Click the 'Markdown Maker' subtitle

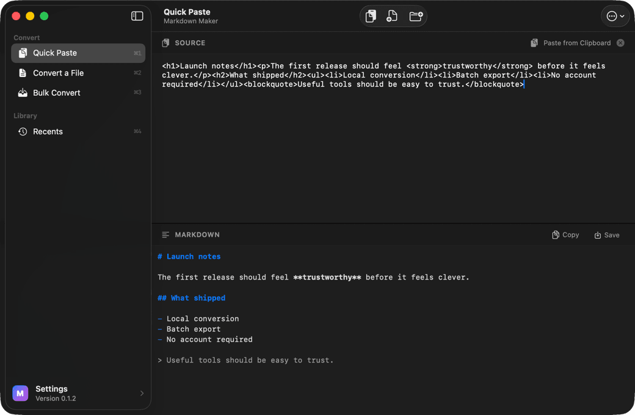[x=191, y=21]
